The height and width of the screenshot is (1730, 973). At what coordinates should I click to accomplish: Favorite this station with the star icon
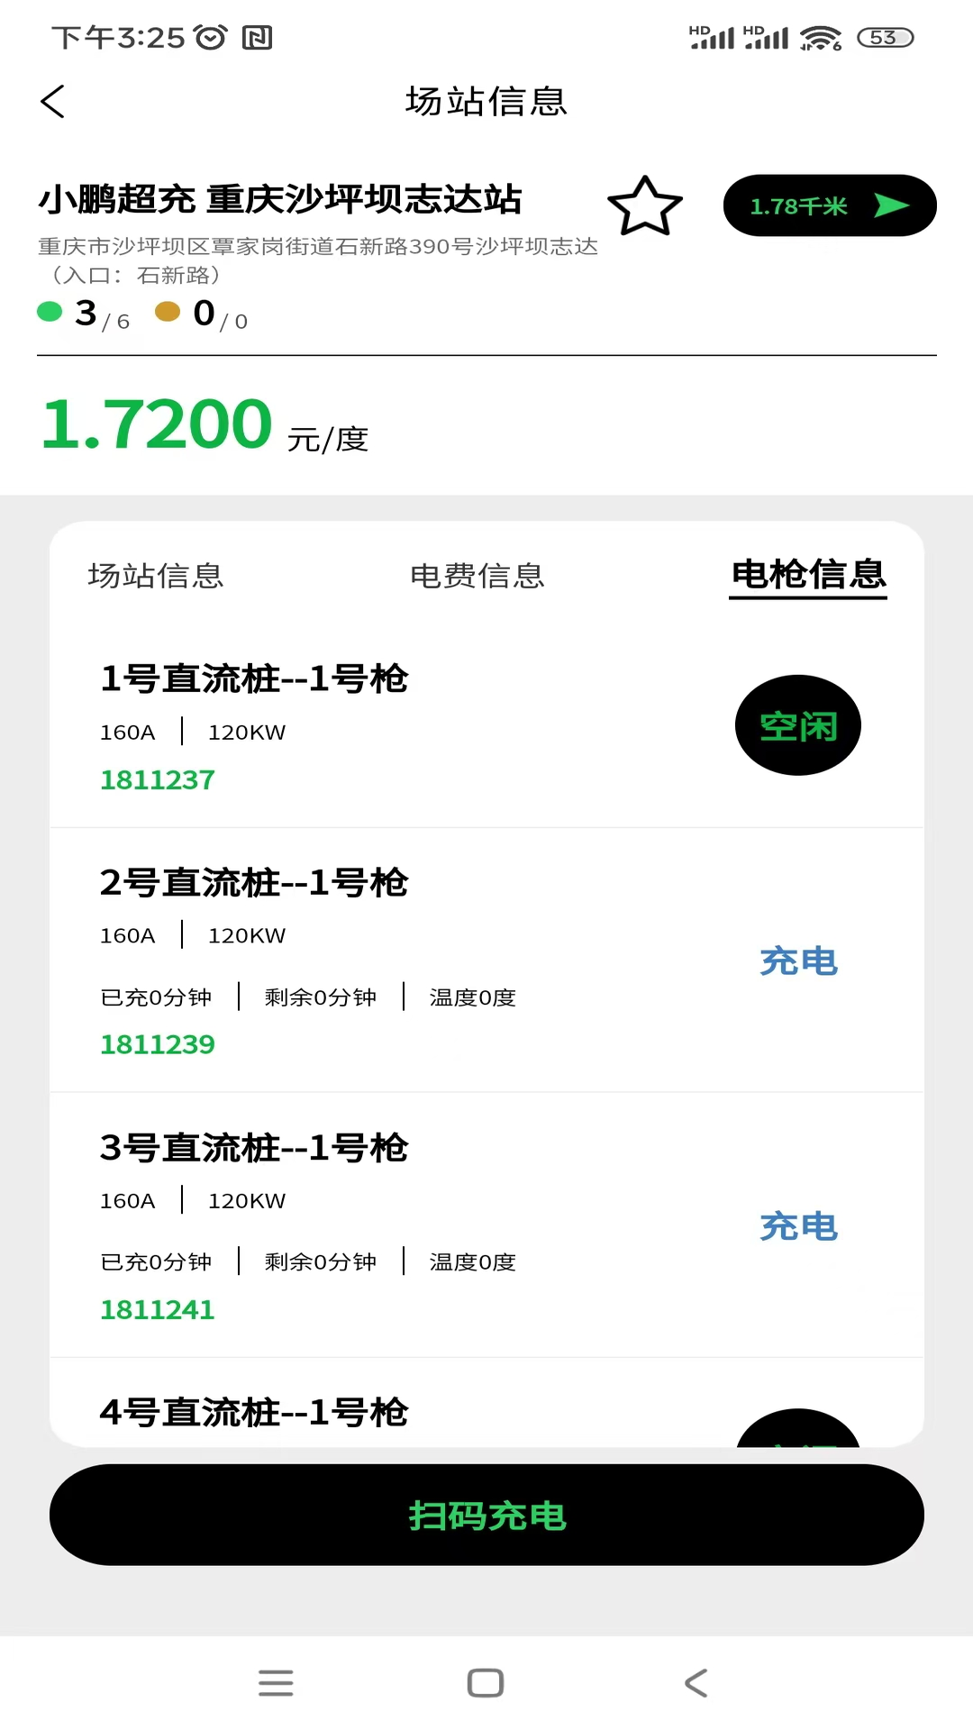pos(645,206)
